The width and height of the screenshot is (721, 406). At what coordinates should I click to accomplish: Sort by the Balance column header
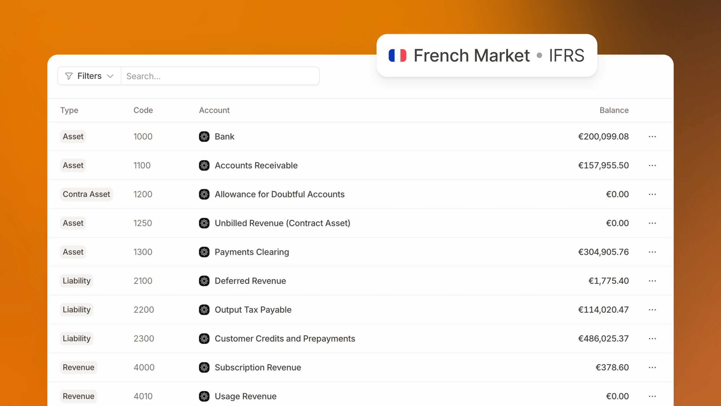click(614, 110)
